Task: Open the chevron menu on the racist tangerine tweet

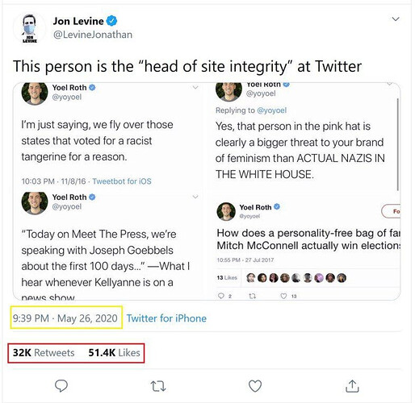Action: pos(195,87)
